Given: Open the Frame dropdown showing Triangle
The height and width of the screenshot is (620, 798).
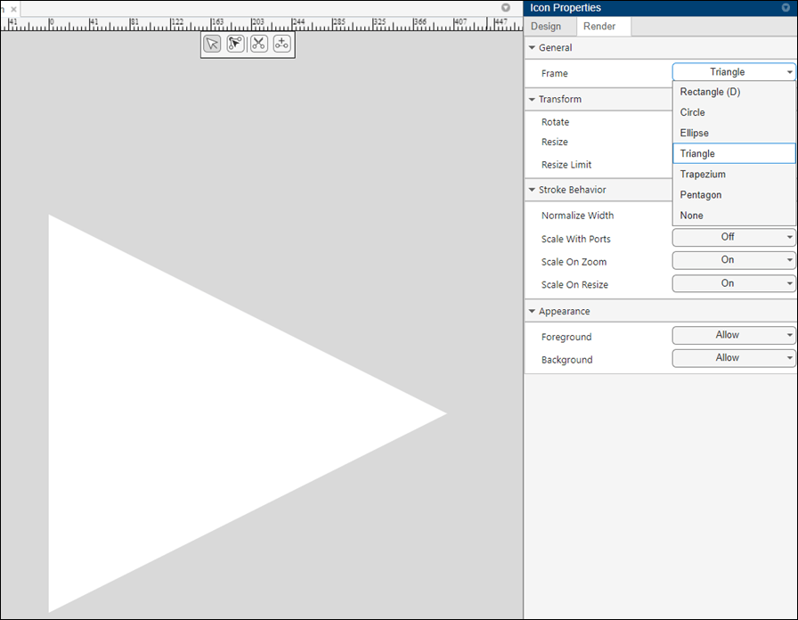Looking at the screenshot, I should (x=734, y=72).
